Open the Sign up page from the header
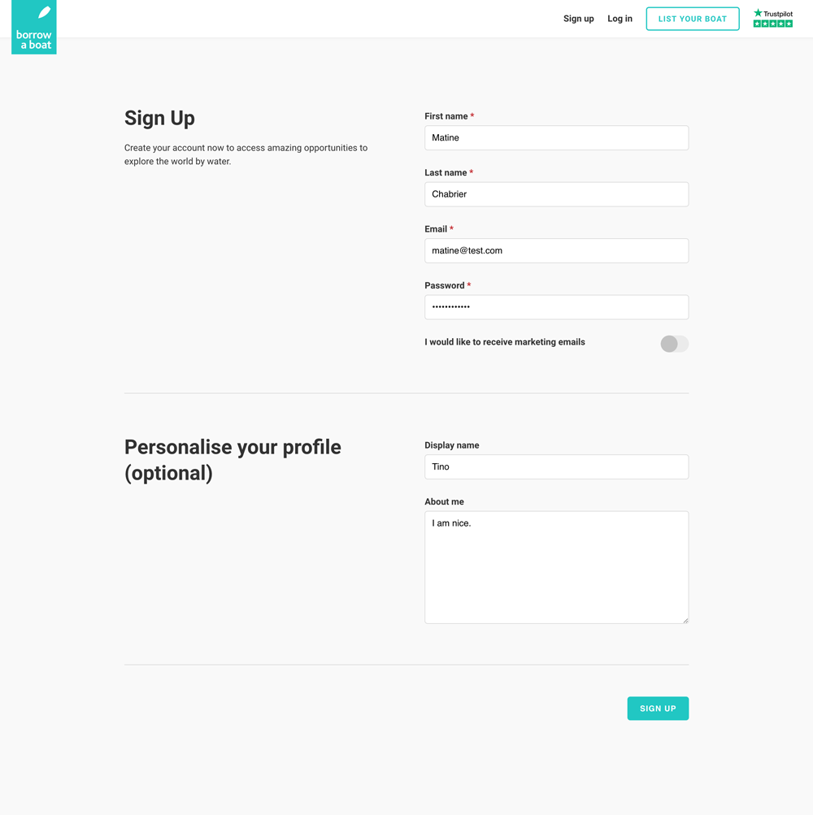 point(578,19)
